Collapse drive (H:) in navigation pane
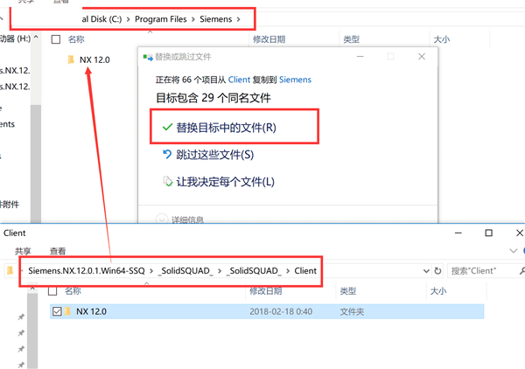The image size is (525, 369). coord(36,37)
